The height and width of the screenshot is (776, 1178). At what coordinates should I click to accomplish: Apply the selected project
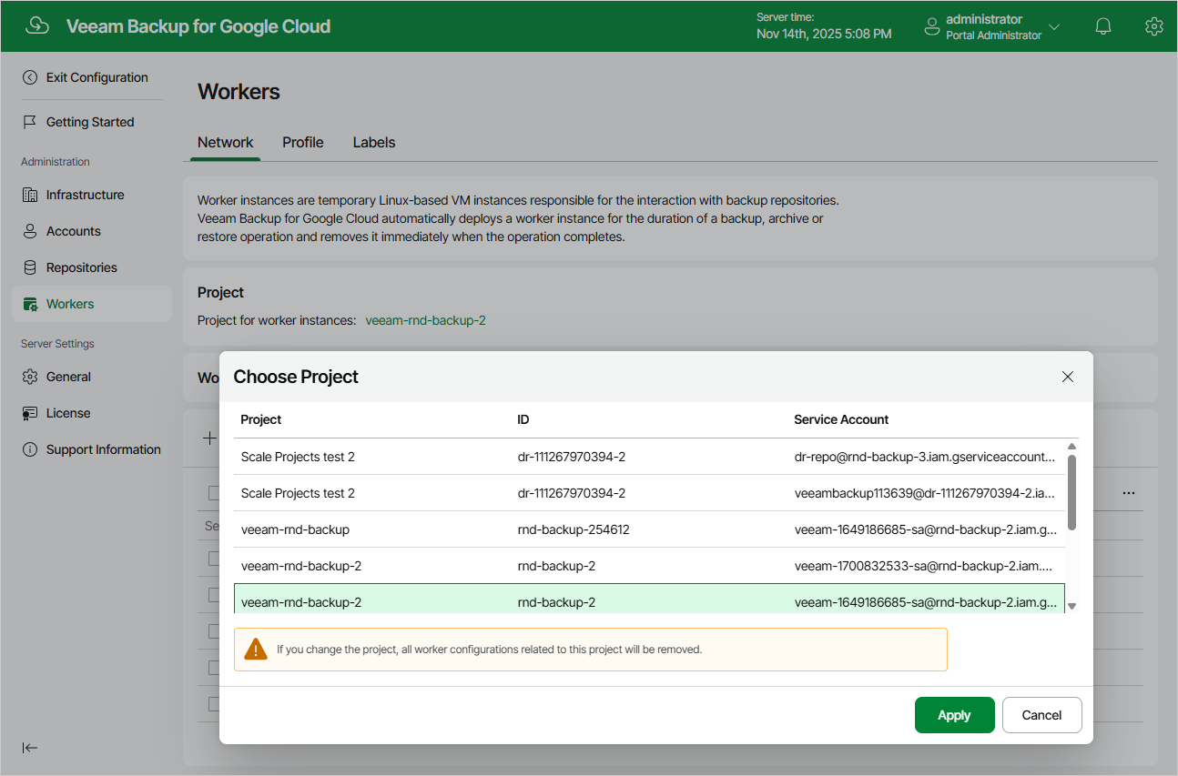click(954, 715)
